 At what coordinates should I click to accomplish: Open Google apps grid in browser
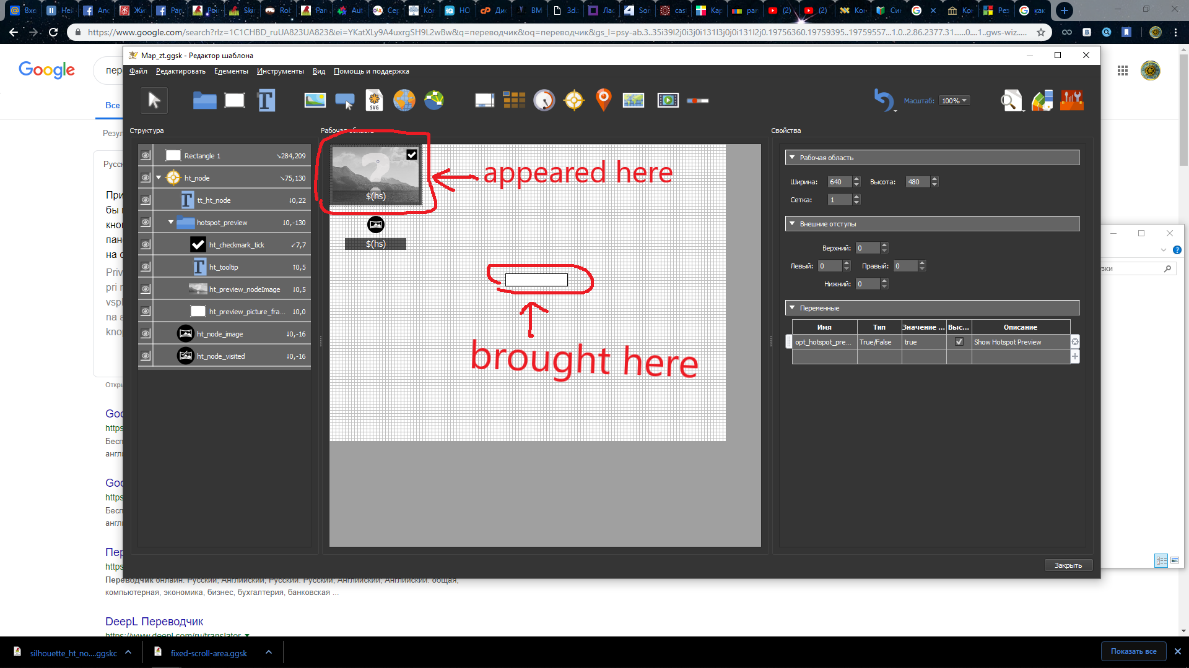point(1123,71)
